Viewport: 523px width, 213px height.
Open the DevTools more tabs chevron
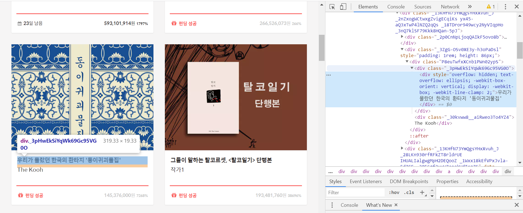470,7
